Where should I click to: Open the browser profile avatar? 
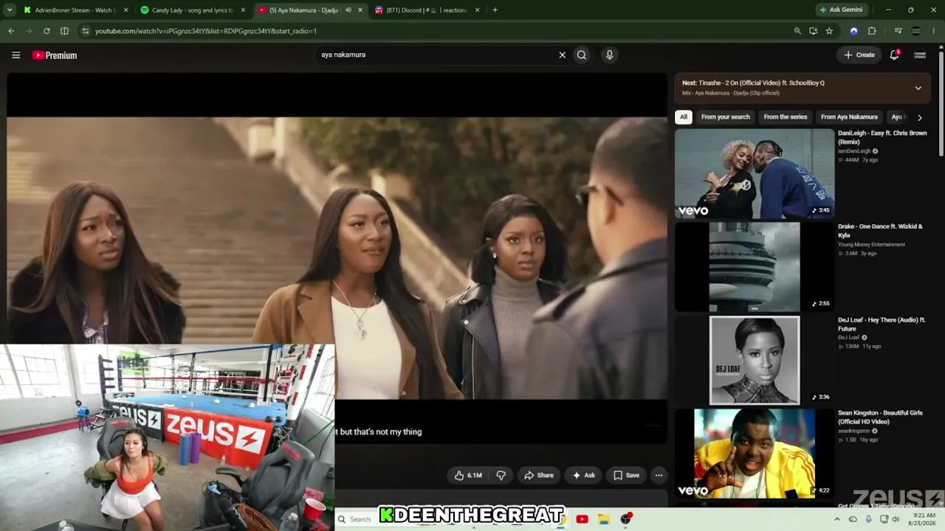(x=916, y=31)
